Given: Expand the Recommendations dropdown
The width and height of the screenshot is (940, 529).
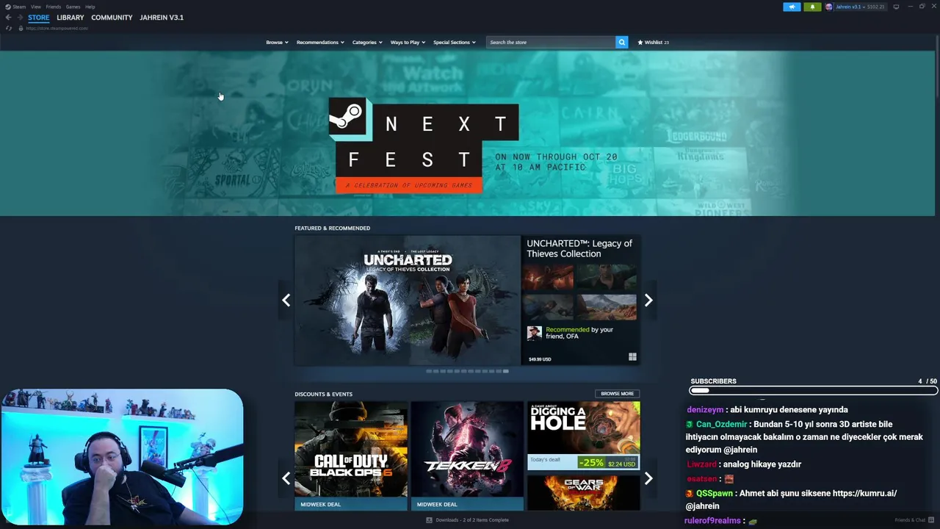Looking at the screenshot, I should (320, 42).
